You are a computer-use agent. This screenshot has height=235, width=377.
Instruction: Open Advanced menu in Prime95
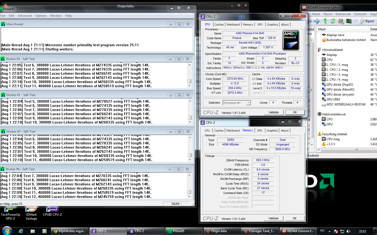(x=25, y=16)
